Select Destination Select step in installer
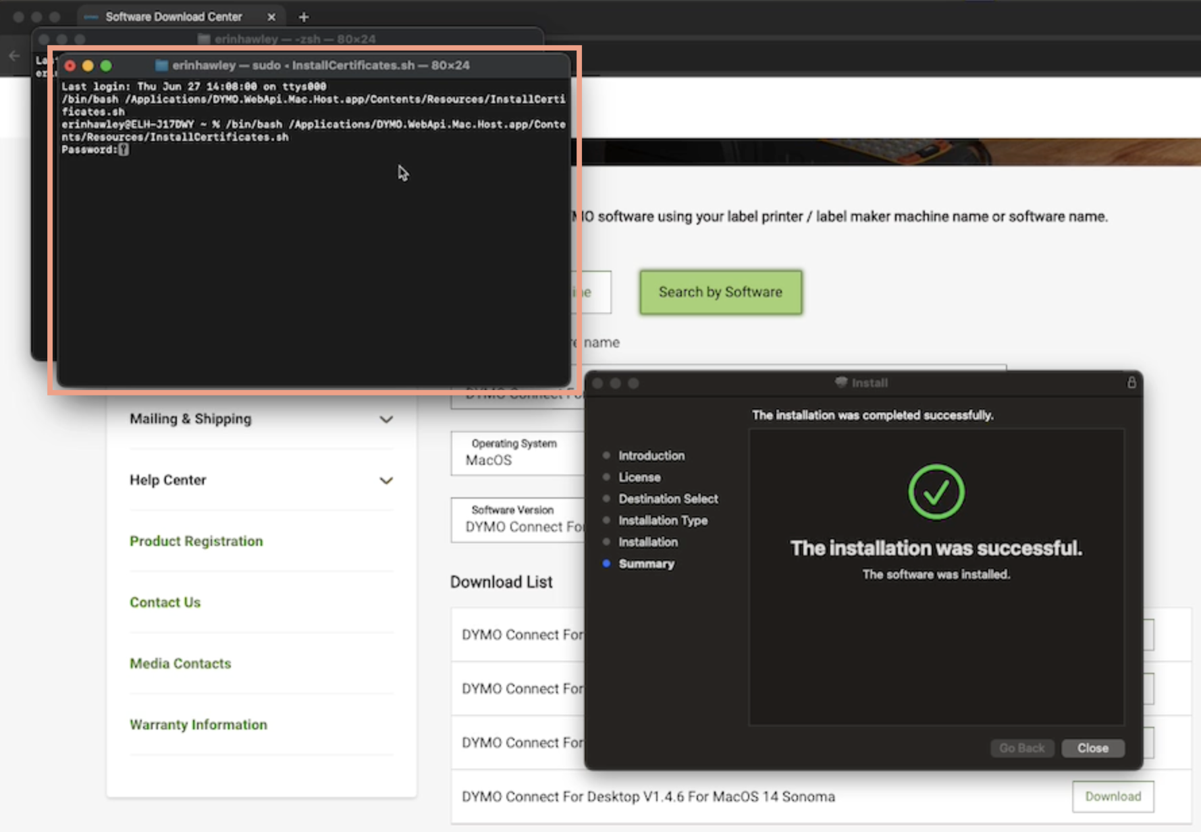Viewport: 1201px width, 832px height. 668,499
